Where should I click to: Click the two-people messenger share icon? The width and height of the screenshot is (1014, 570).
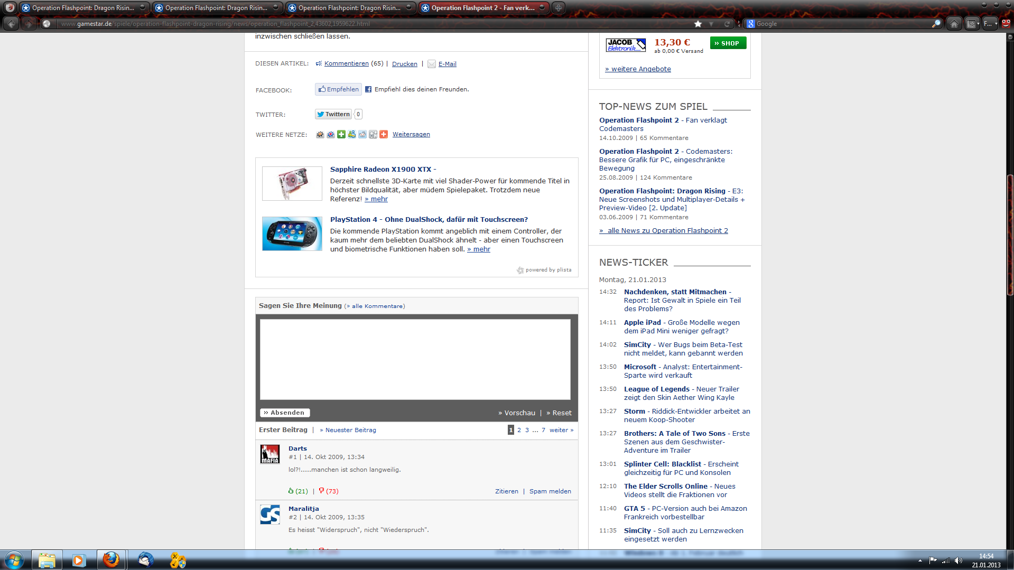pos(352,134)
